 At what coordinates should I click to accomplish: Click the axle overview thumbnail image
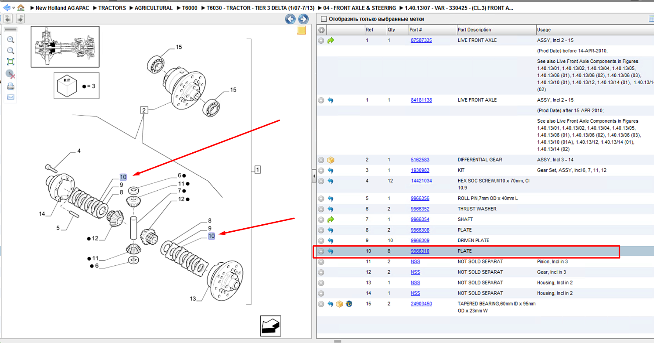65,47
